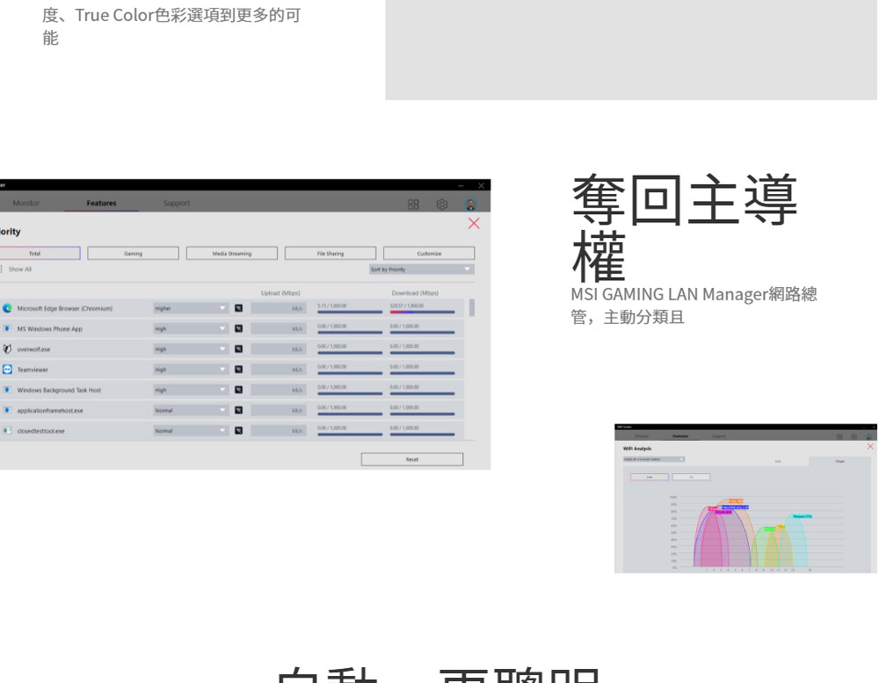Screen dimensions: 879x683
Task: Block traffic for closedtesttool.exe
Action: (x=239, y=430)
